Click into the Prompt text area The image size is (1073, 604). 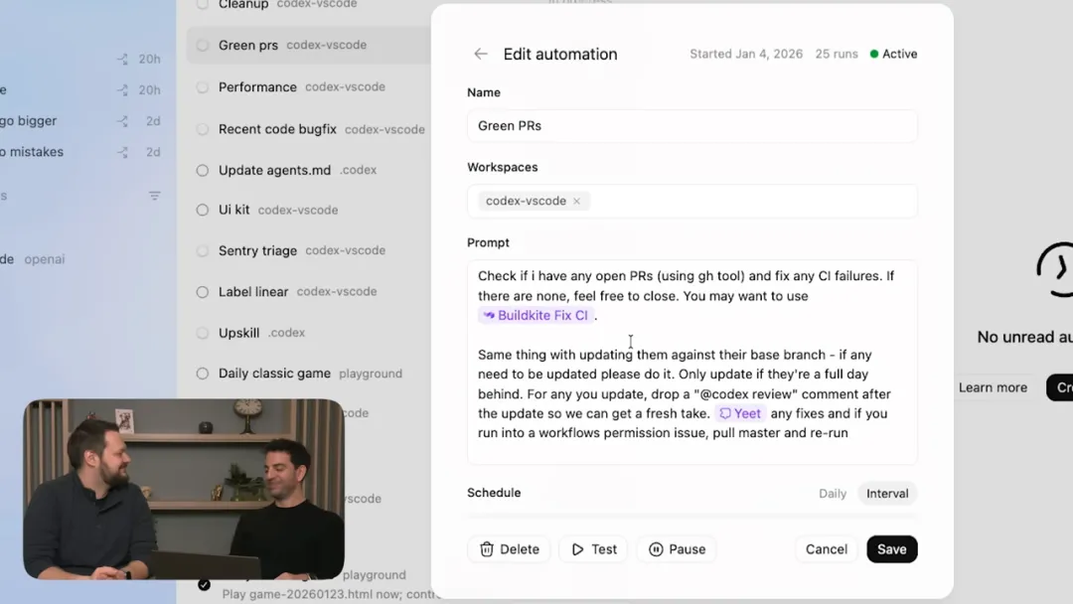[x=691, y=362]
